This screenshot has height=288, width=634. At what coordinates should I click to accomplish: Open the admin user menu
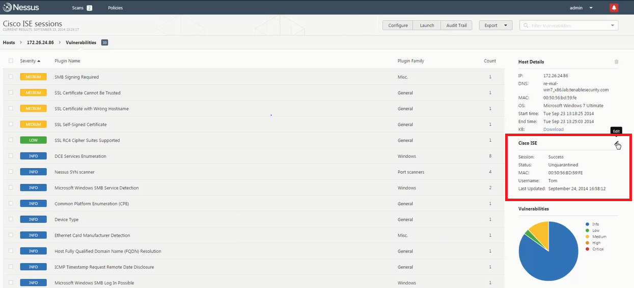click(581, 8)
